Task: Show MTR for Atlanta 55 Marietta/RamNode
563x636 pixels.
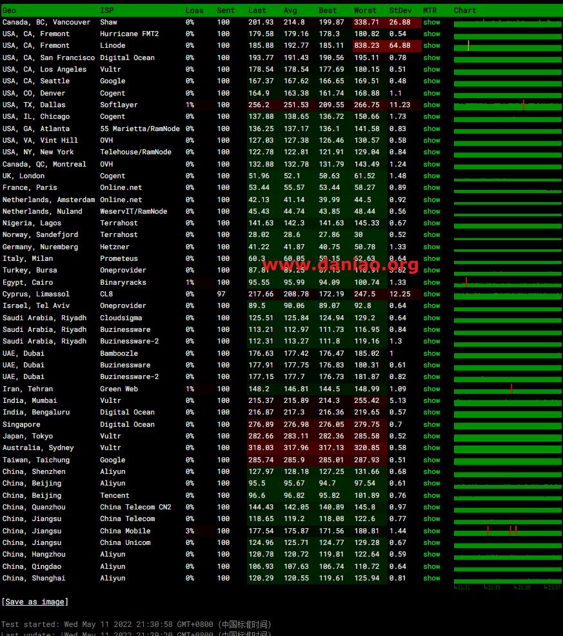Action: (432, 128)
